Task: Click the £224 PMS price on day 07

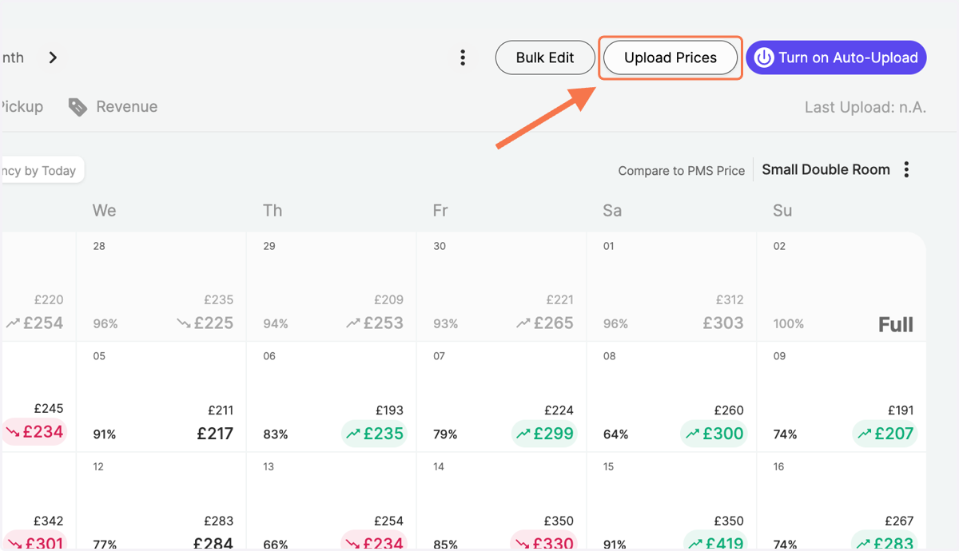Action: pos(559,410)
